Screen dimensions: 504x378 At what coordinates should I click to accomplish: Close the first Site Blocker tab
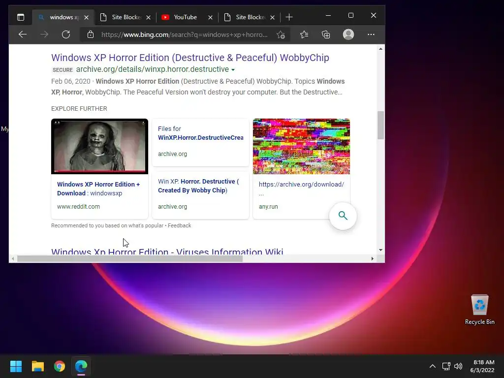[148, 17]
